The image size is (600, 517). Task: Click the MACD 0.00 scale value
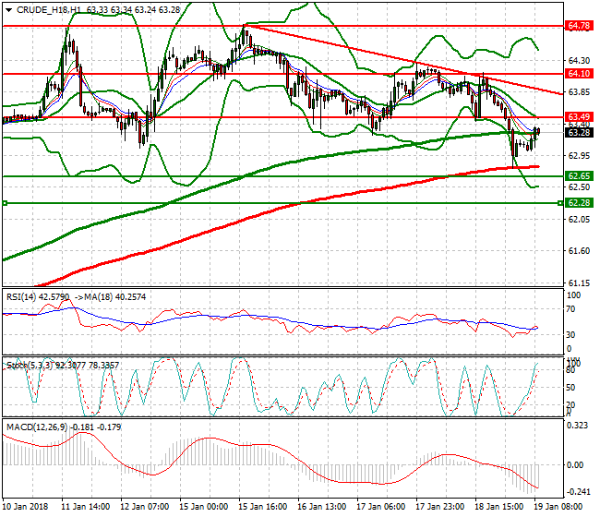575,465
